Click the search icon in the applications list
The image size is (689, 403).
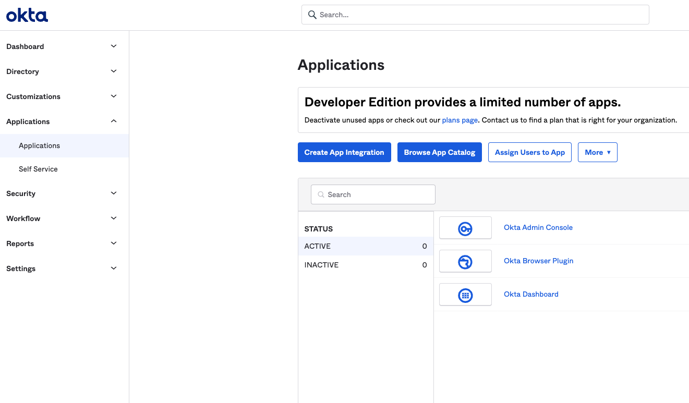pos(321,194)
